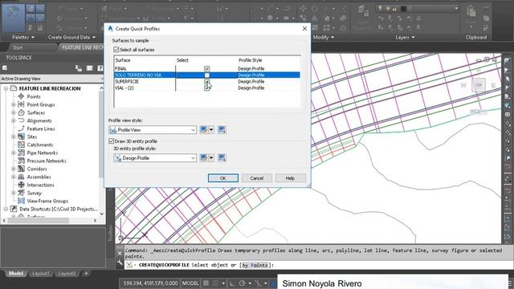Viewport: 514px width, 289px height.
Task: Open the 3D entity profile style dropdown
Action: [x=155, y=158]
